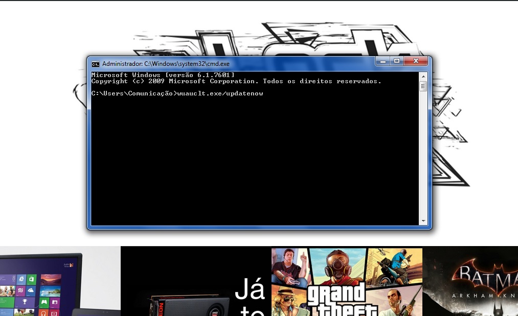Select the Batman Arkham Knight banner
The width and height of the screenshot is (518, 316).
click(x=470, y=281)
